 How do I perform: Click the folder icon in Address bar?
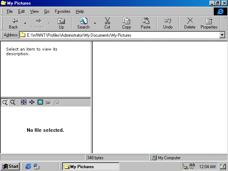[23, 35]
